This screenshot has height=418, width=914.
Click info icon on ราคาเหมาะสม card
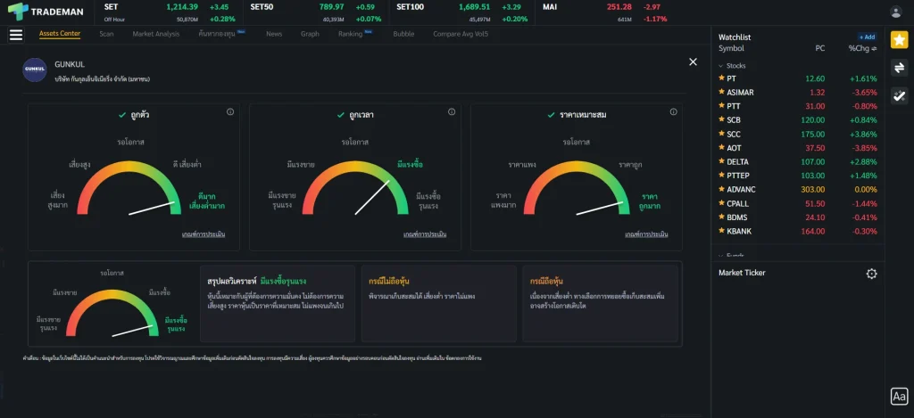coord(672,112)
